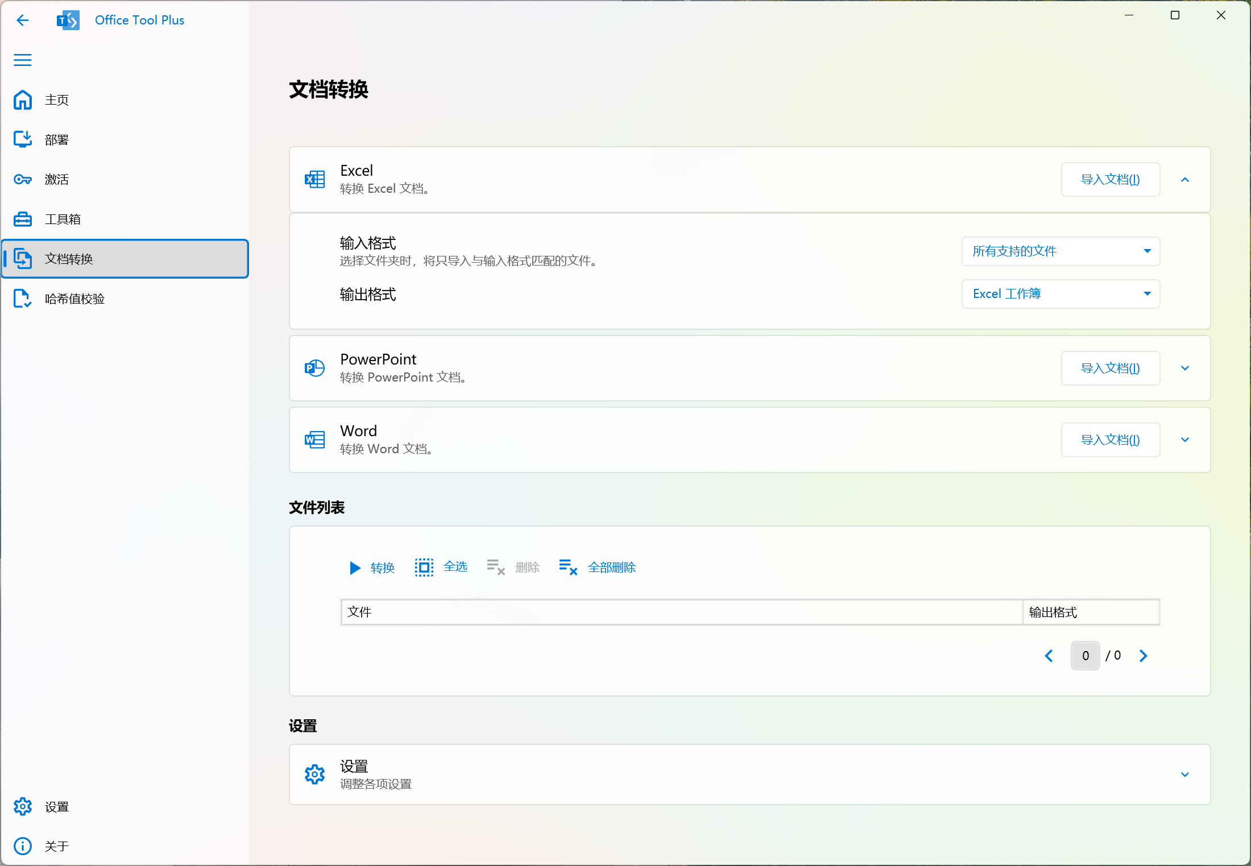
Task: Open 设置 in the sidebar bottom
Action: coord(57,806)
